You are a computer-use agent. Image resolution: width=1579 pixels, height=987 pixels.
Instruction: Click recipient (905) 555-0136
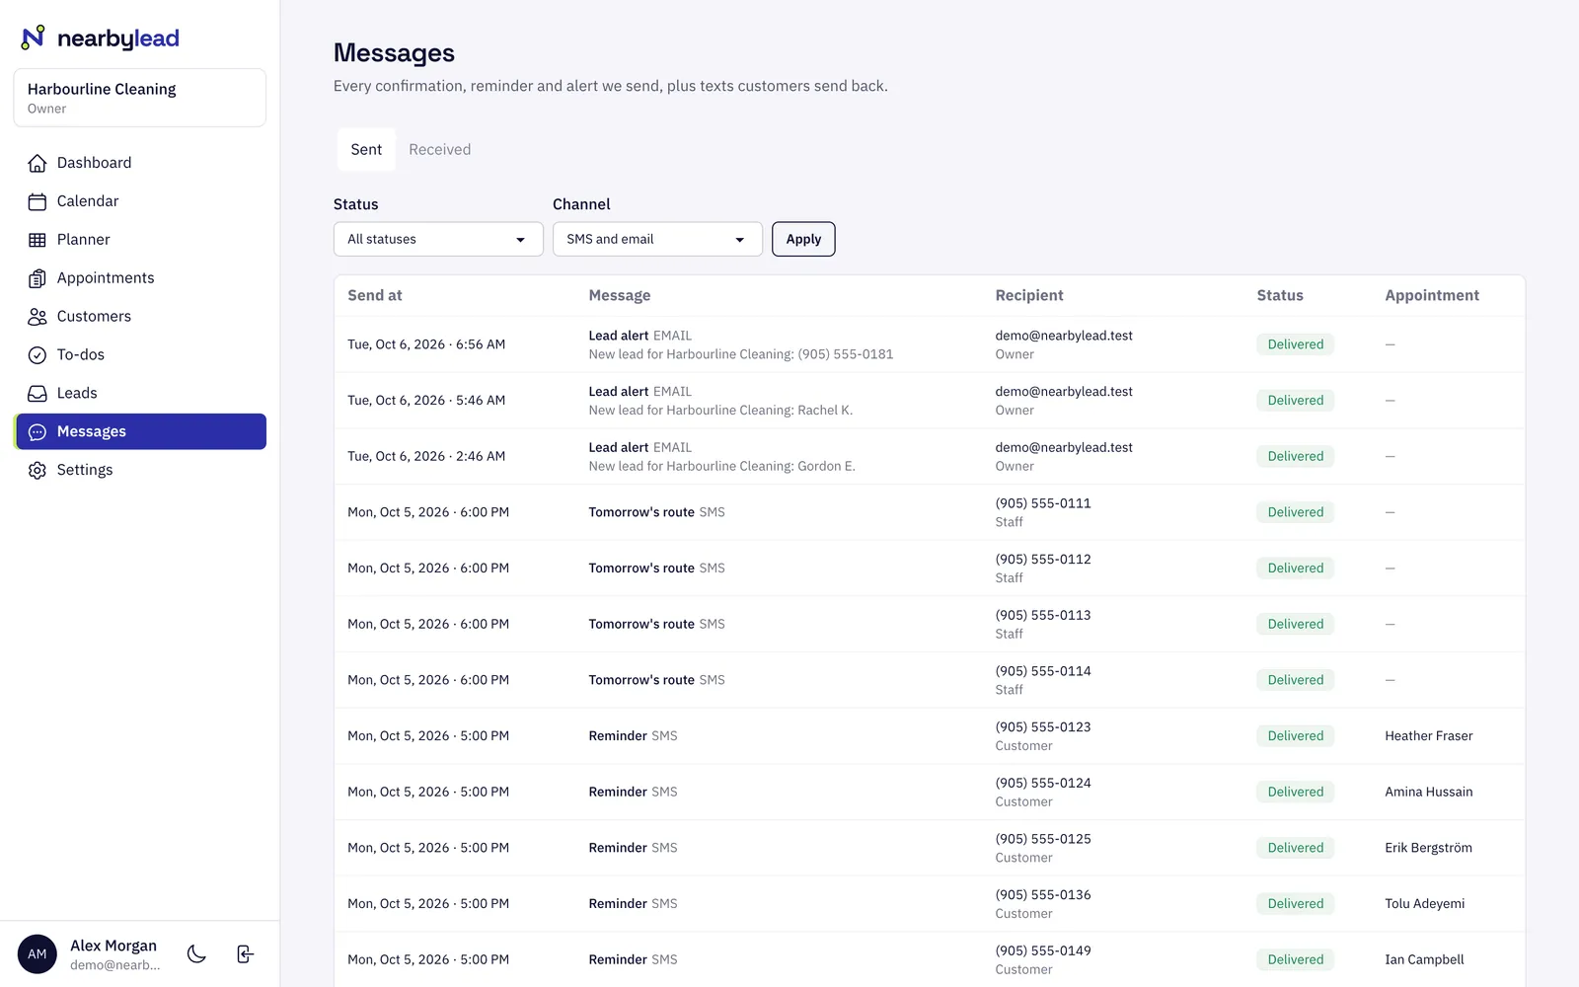click(x=1043, y=895)
